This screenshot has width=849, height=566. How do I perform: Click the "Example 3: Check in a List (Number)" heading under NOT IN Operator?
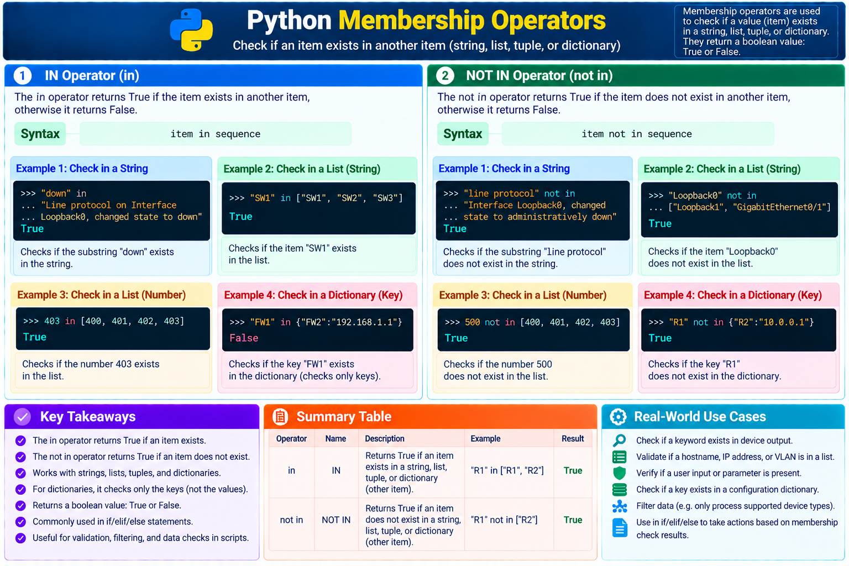click(523, 295)
